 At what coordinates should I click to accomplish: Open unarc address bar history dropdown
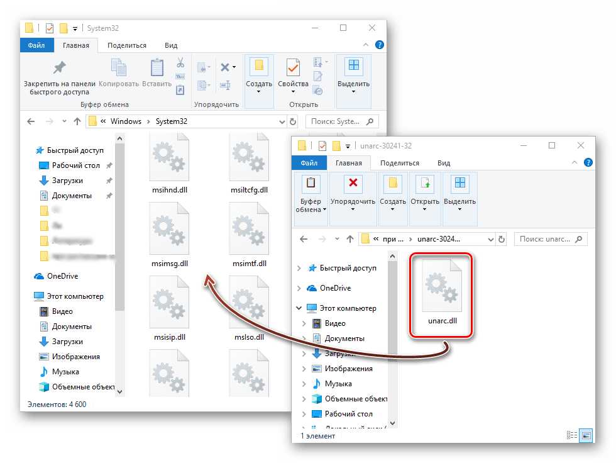click(x=490, y=239)
